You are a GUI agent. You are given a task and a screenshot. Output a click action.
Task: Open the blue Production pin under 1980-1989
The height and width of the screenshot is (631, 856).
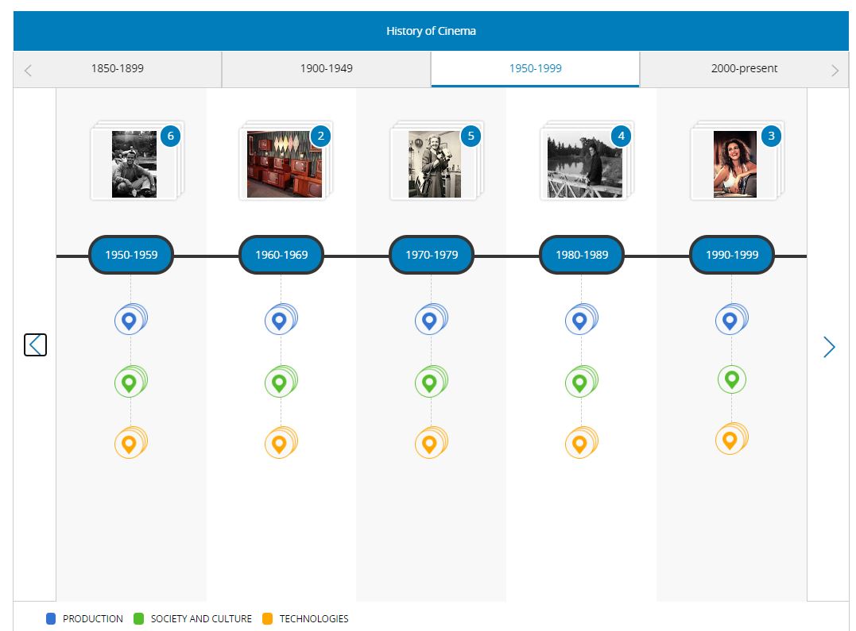[x=581, y=320]
